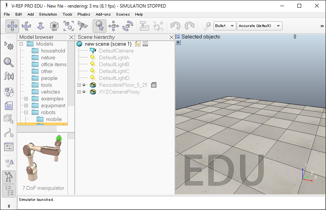The width and height of the screenshot is (326, 210).
Task: Open the Plugins menu
Action: coord(84,14)
